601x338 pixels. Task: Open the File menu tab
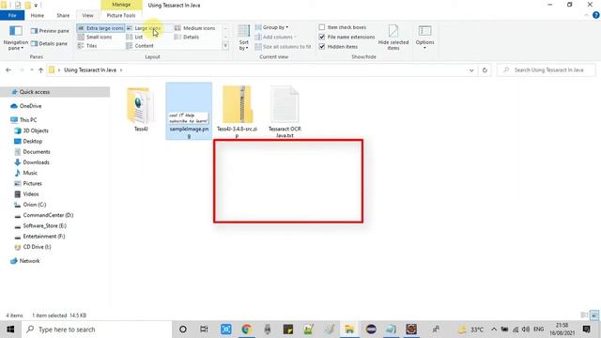(12, 15)
